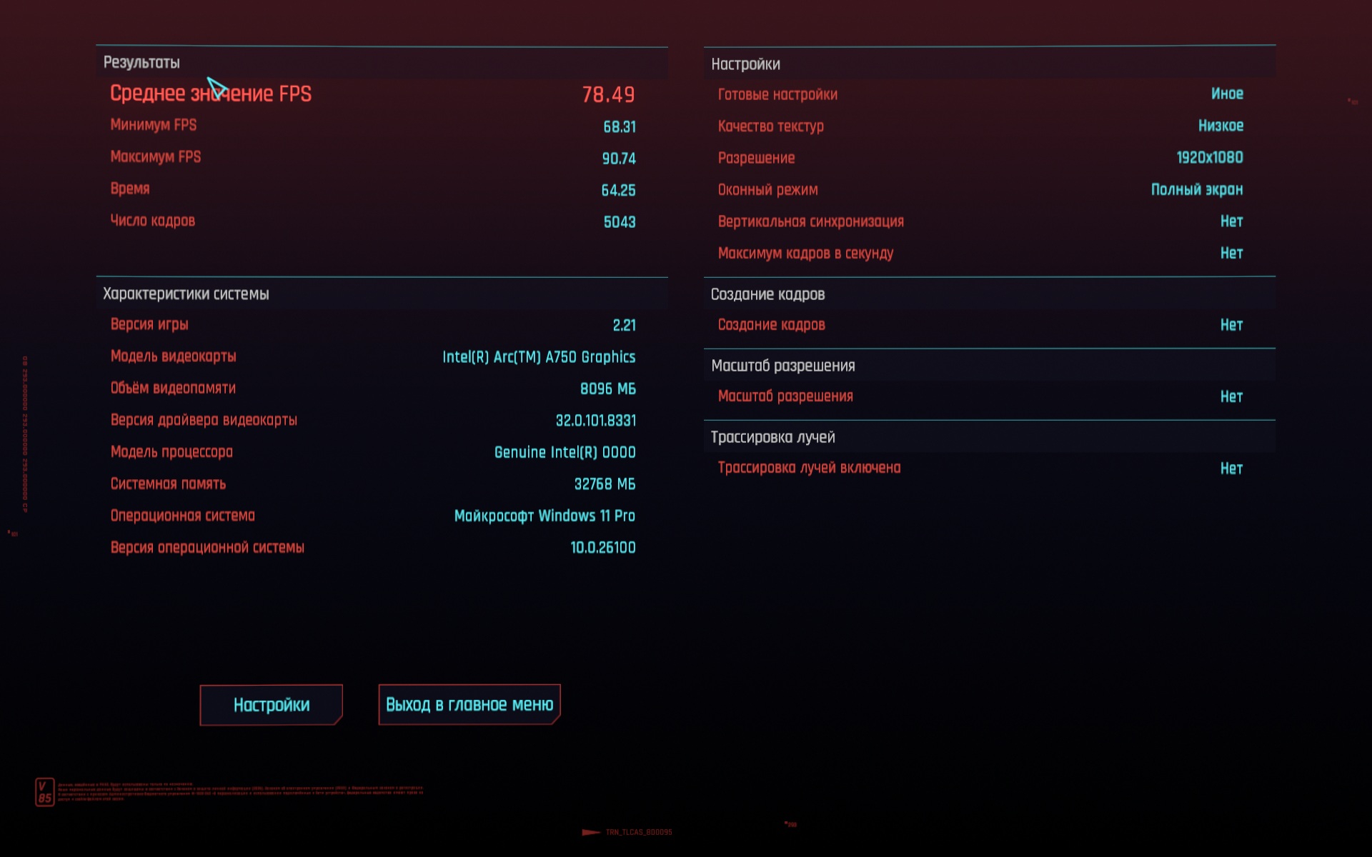Image resolution: width=1372 pixels, height=857 pixels.
Task: Select the Результаты section header
Action: click(141, 63)
